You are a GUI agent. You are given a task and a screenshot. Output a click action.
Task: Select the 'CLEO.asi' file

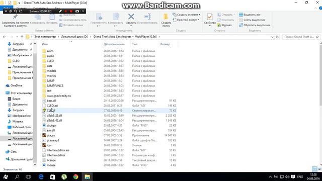[52, 106]
